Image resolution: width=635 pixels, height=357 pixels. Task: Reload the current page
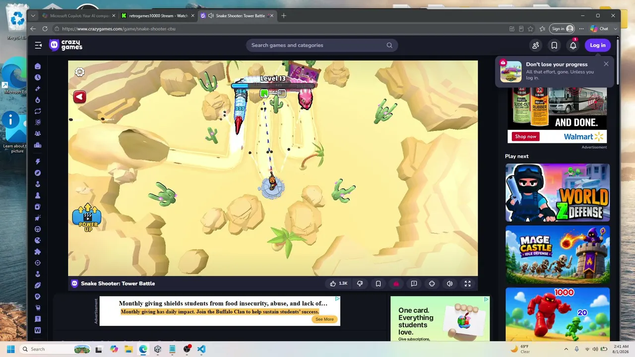45,29
